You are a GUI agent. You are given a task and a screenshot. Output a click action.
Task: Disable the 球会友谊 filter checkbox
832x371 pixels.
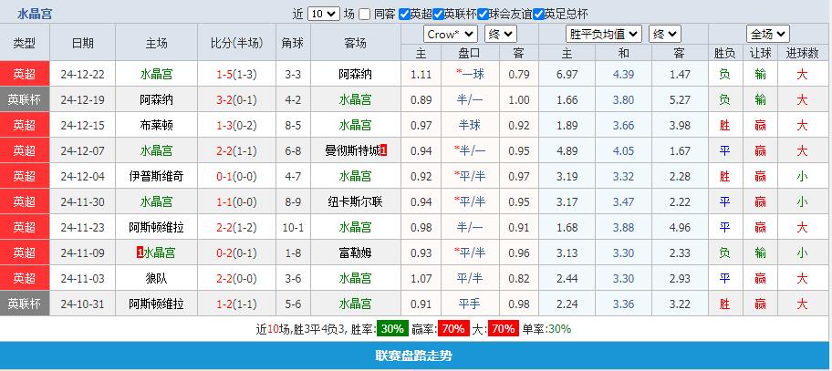pyautogui.click(x=483, y=15)
